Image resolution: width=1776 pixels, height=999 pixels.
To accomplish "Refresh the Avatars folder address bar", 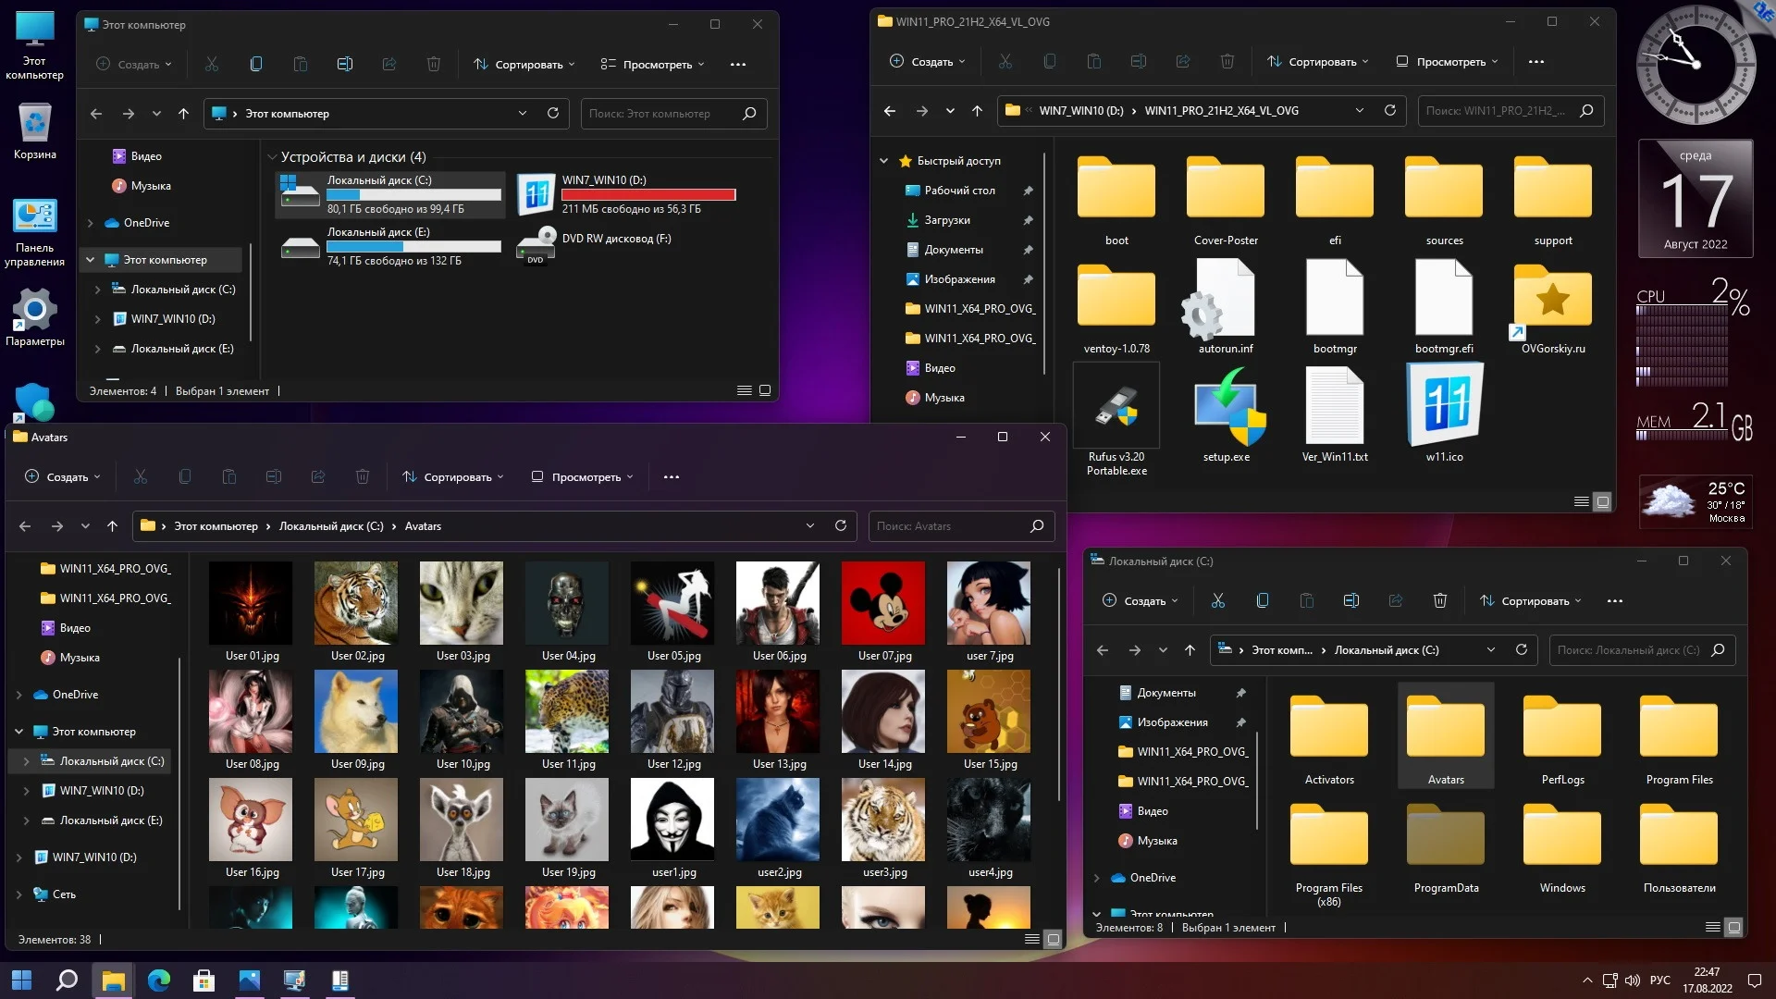I will 841,525.
